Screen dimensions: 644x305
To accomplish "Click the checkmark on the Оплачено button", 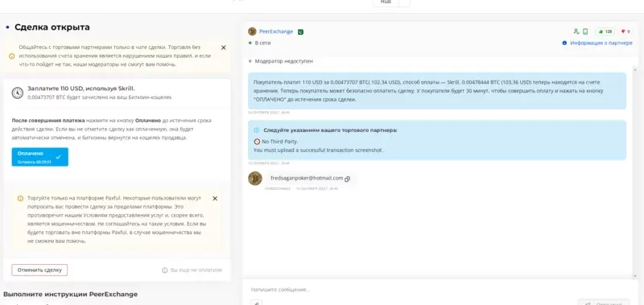I will click(58, 157).
